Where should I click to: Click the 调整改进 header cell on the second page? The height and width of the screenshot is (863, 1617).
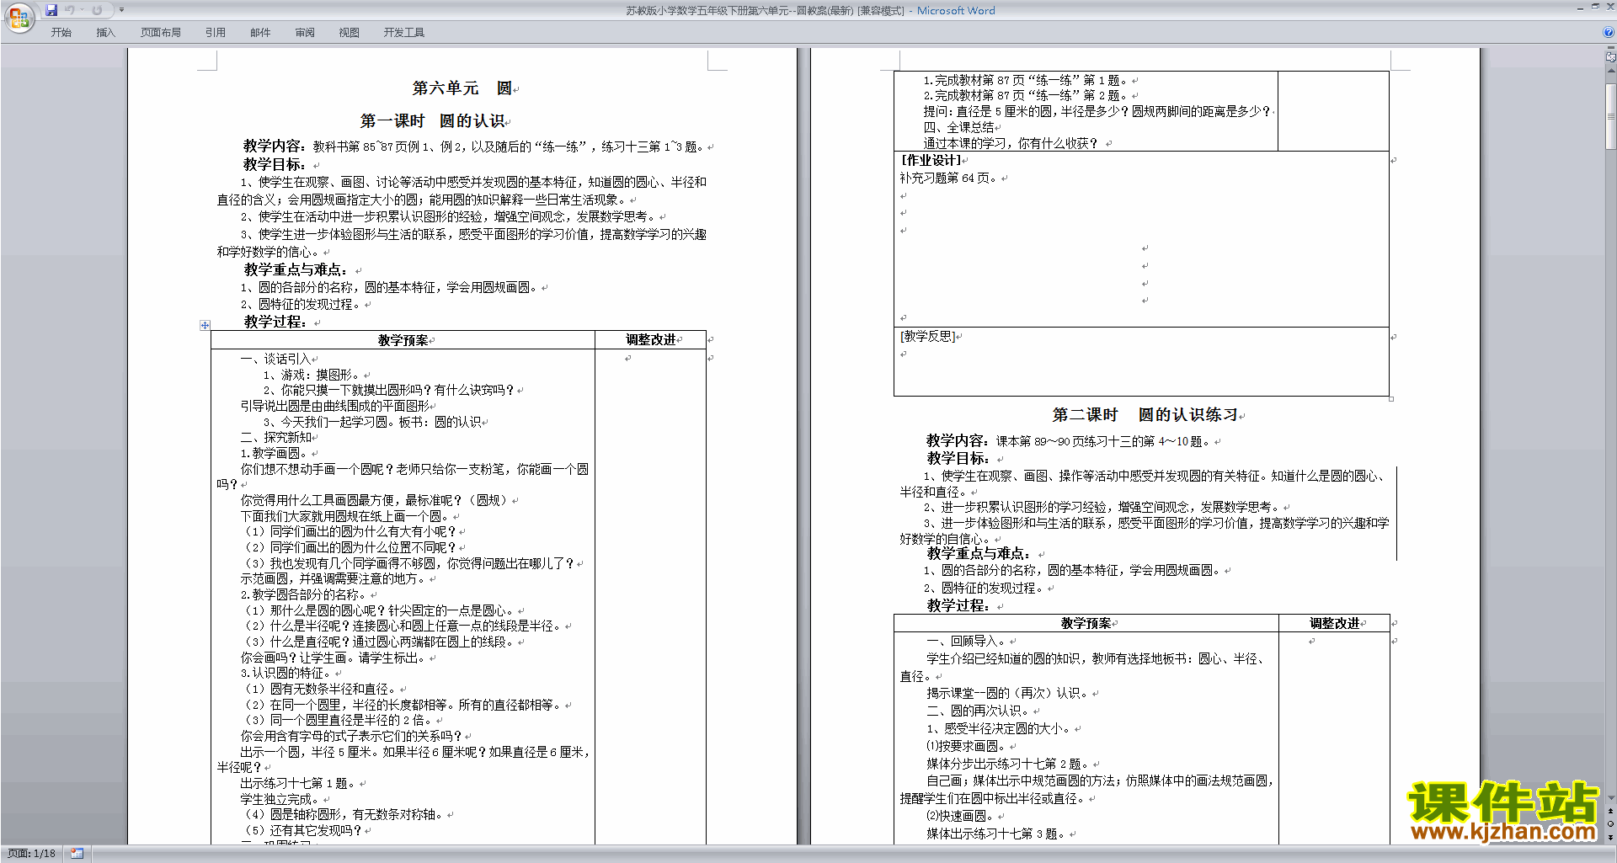[x=1334, y=624]
